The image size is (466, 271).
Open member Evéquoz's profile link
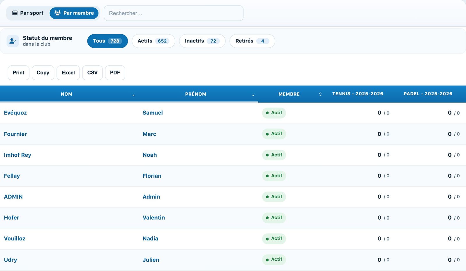(x=15, y=113)
